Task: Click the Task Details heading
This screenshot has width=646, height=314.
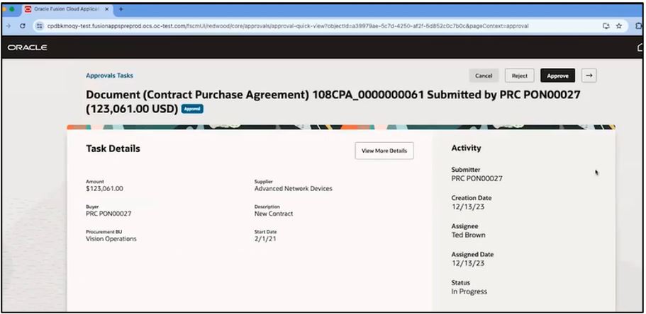Action: [113, 149]
